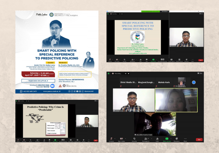This screenshot has width=219, height=153.
Task: Click End button in the gallery-view meeting
Action: (x=199, y=139)
